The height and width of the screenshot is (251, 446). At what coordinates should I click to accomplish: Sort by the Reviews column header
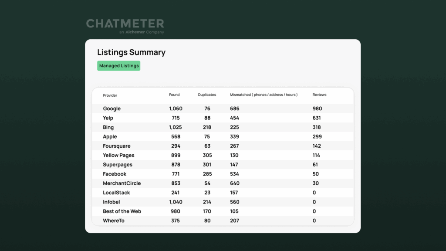(319, 95)
